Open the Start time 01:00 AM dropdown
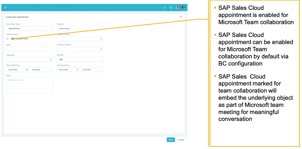 point(42,70)
